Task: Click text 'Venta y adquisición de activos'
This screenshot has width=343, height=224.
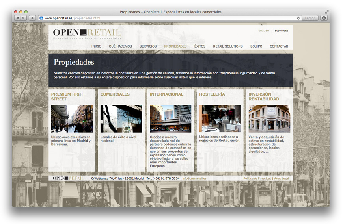Action: point(266,139)
